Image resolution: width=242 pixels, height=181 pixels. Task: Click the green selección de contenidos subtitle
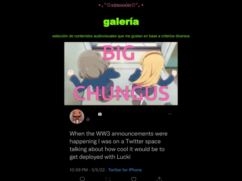121,36
